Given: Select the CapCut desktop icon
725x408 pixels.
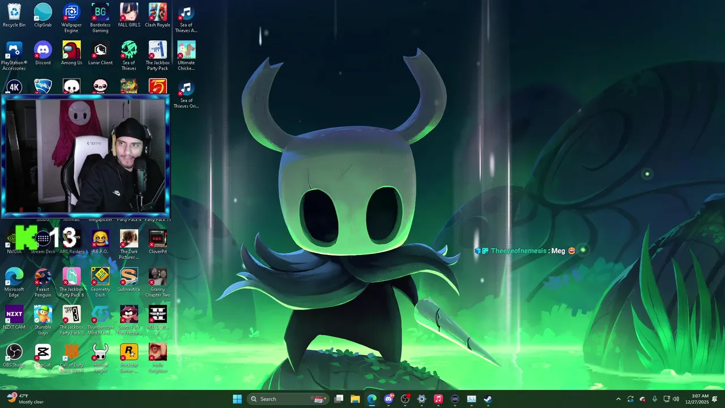Looking at the screenshot, I should tap(43, 356).
